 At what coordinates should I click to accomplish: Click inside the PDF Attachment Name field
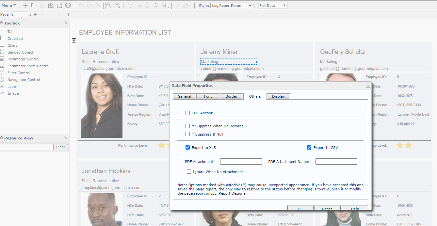[x=336, y=161]
